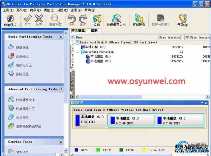This screenshot has width=211, height=156.
Task: Click the 放弃 discard X icon
Action: (x=39, y=18)
